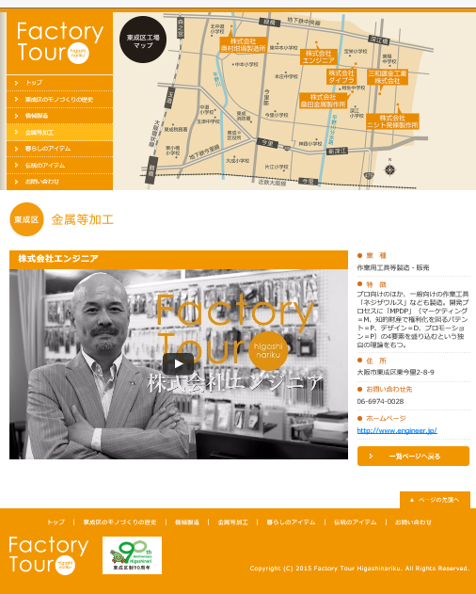The height and width of the screenshot is (594, 476).
Task: Click the 株式会社エンジニア orange title bar
Action: 179,260
